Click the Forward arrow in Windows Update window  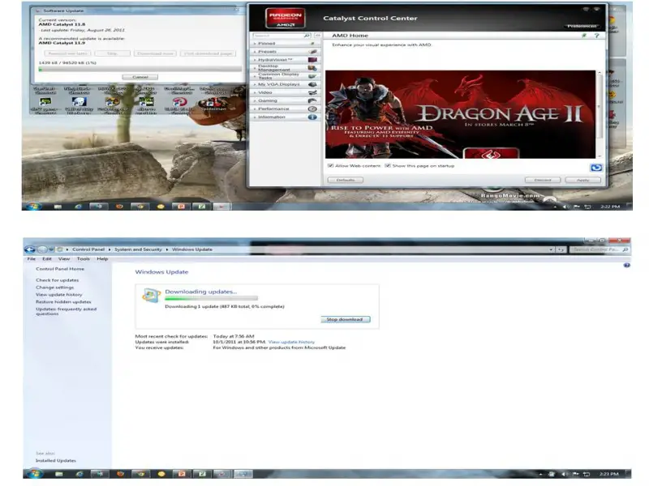pyautogui.click(x=42, y=249)
